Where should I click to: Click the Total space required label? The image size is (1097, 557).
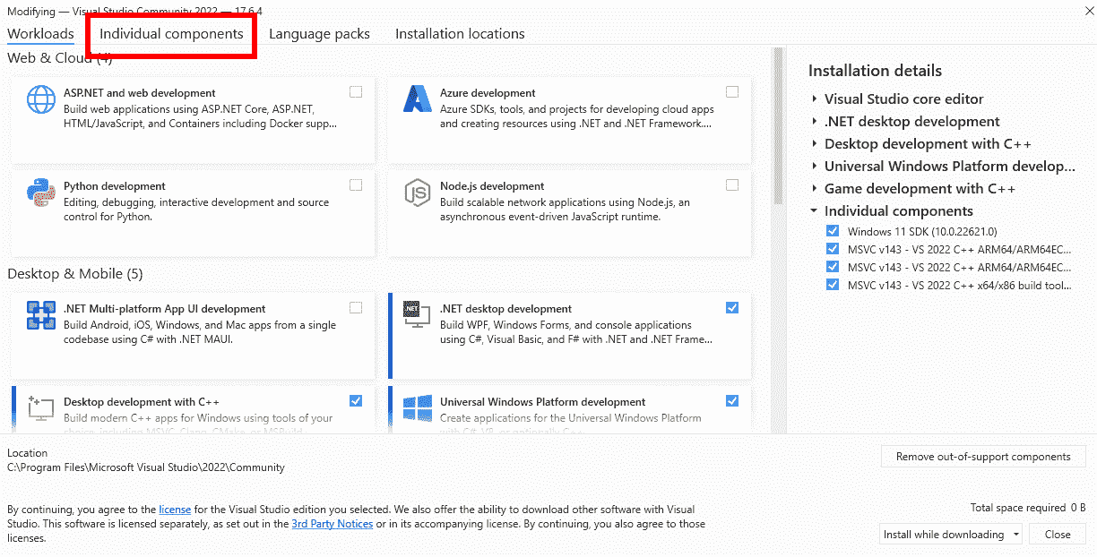pyautogui.click(x=1018, y=508)
